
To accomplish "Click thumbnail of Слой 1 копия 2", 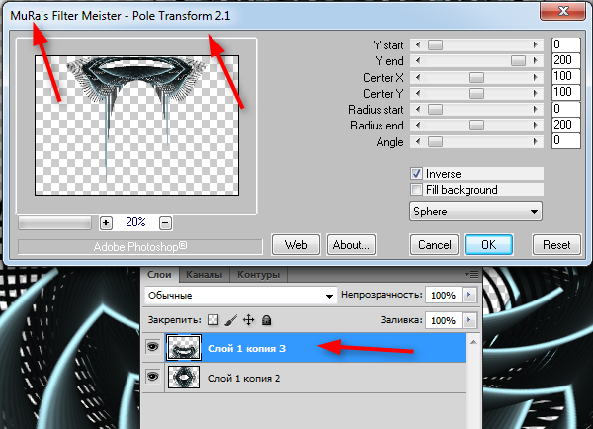I will [184, 377].
